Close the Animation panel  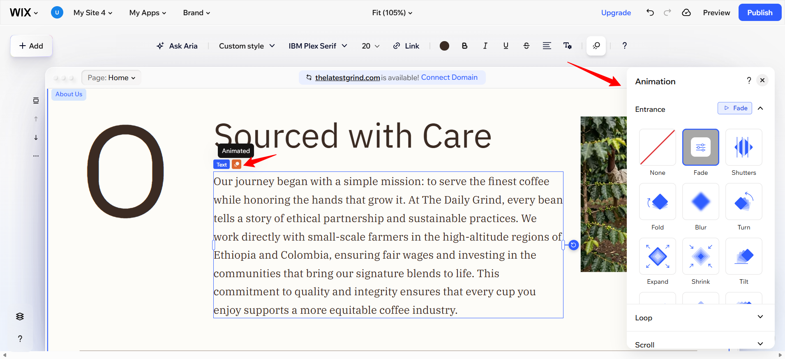[762, 80]
